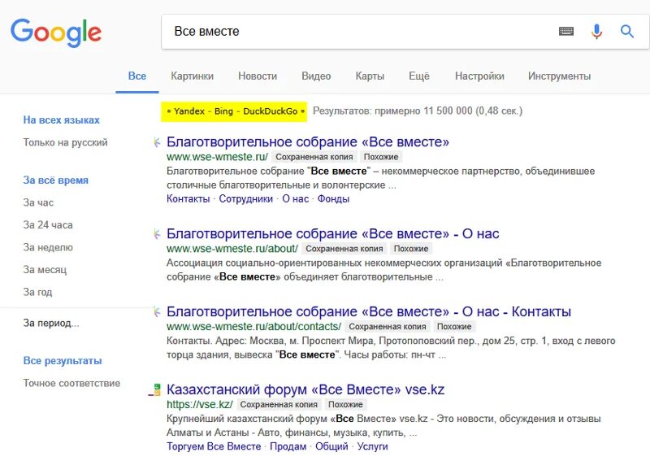Click favicon beside the «О нас - Контакты» result
Image resolution: width=650 pixels, height=461 pixels.
click(x=157, y=312)
